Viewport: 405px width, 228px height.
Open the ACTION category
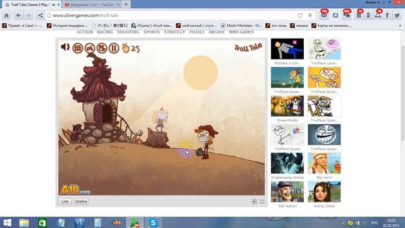click(x=85, y=32)
